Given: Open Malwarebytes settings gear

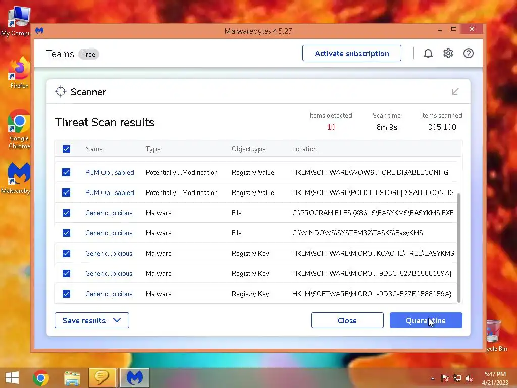Looking at the screenshot, I should click(x=448, y=53).
